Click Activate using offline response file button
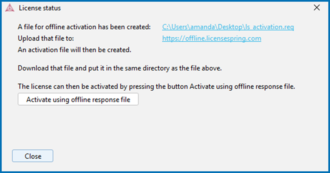Image resolution: width=330 pixels, height=173 pixels. pos(78,99)
